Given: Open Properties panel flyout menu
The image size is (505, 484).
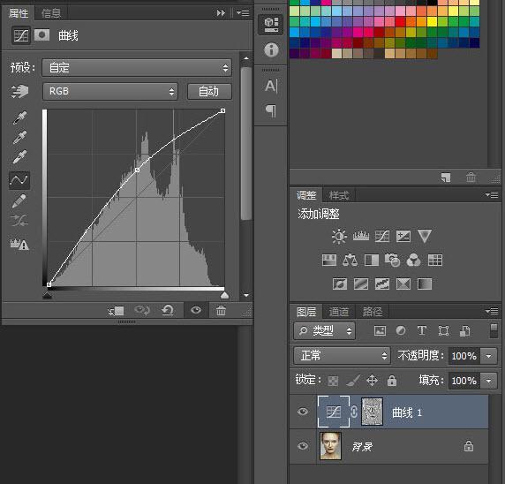Looking at the screenshot, I should pyautogui.click(x=243, y=12).
